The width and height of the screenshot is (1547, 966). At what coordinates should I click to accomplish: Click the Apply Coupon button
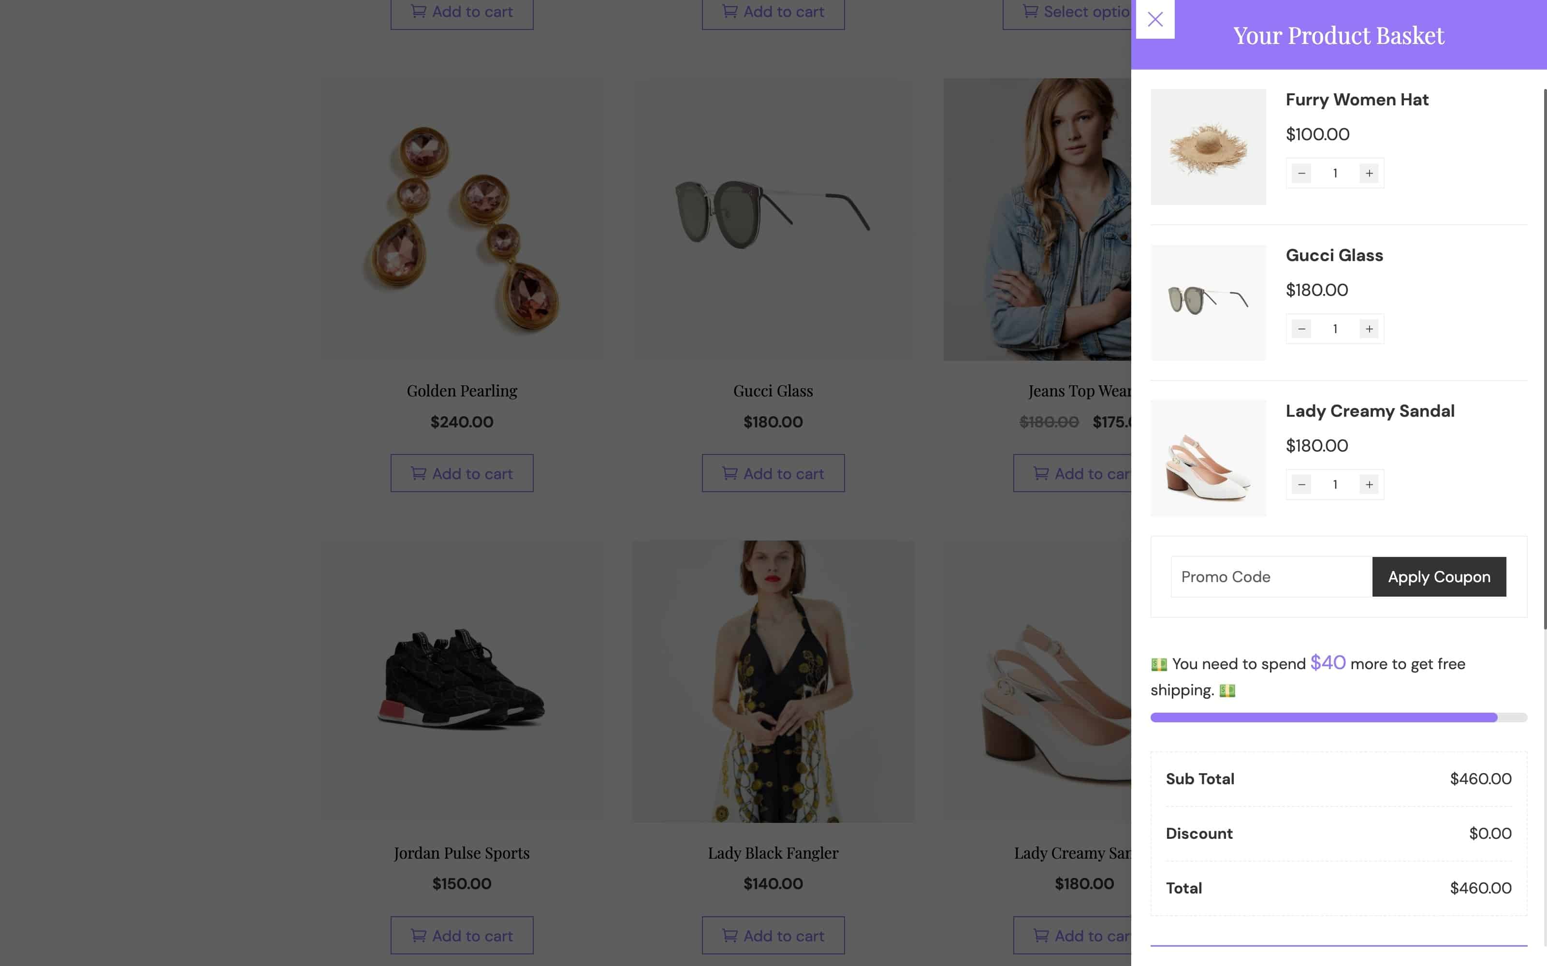[x=1439, y=576]
